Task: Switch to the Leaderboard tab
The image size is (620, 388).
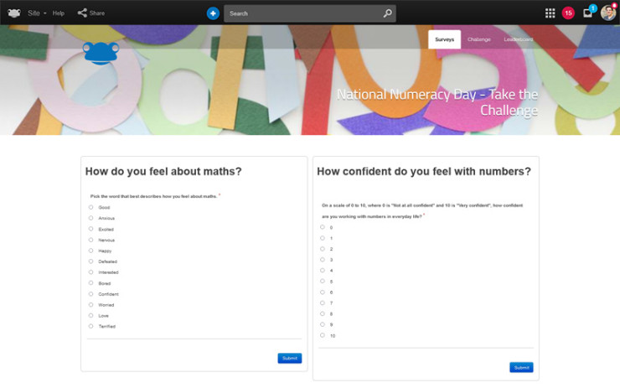Action: point(518,39)
